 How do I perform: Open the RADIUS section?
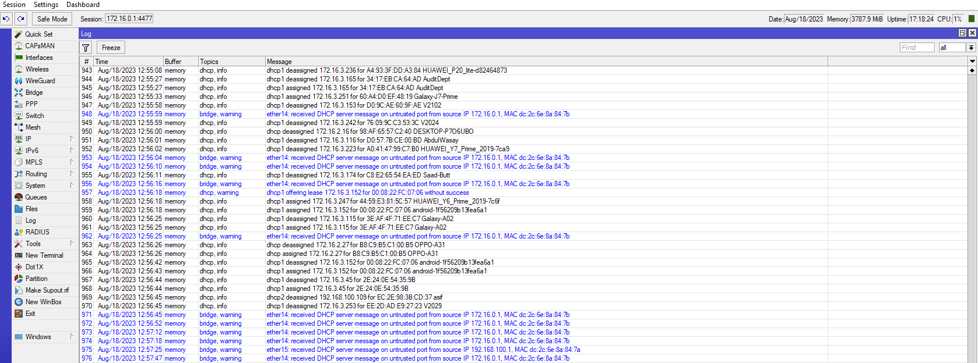[37, 232]
